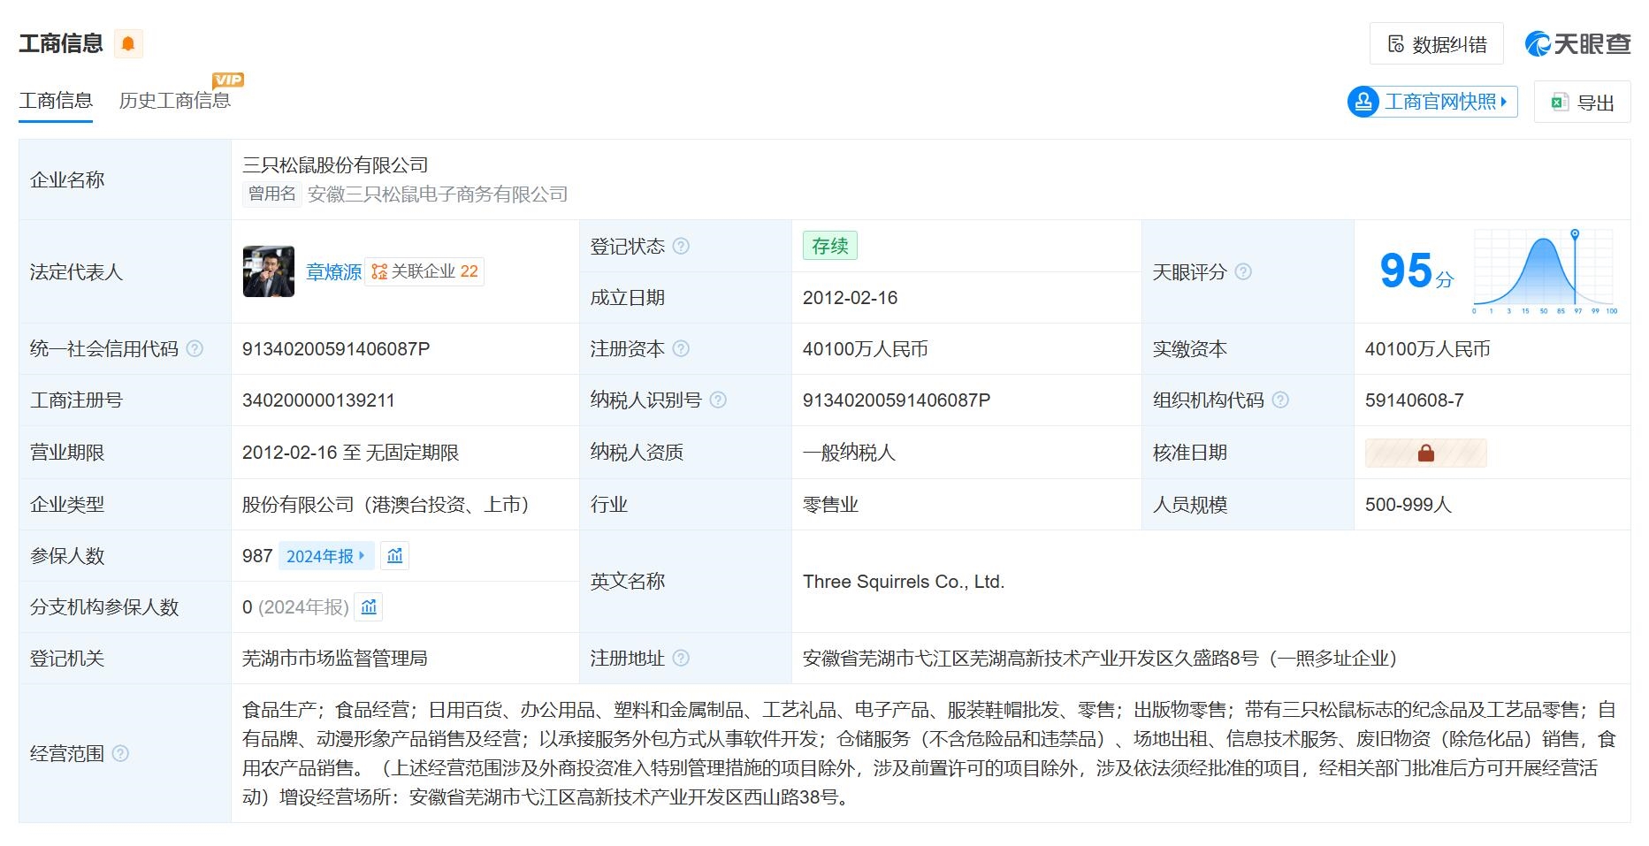
Task: Click help icon beside 组织机构代码
Action: (x=1280, y=400)
